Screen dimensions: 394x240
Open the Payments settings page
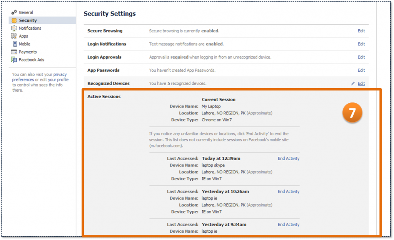pos(28,52)
